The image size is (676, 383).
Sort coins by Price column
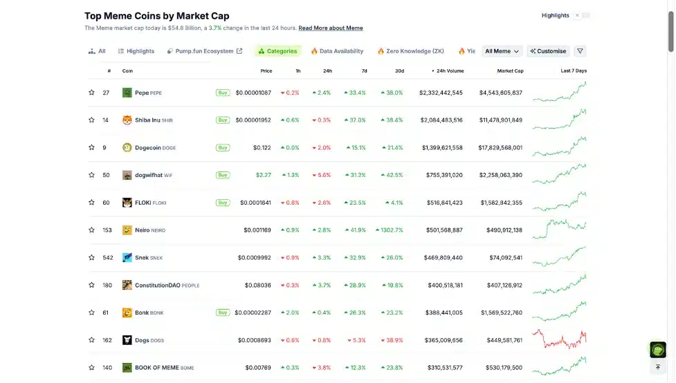266,71
